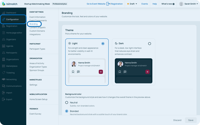Open the Events menu in the top bar
The width and height of the screenshot is (200, 125).
coord(144,4)
